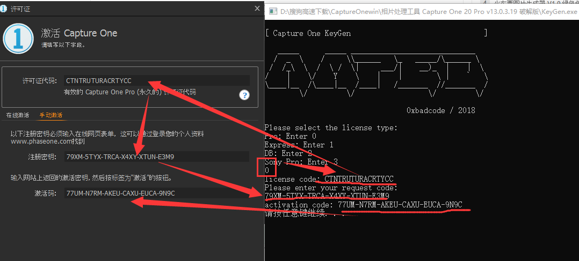The height and width of the screenshot is (261, 579).
Task: Click the '[ Capture One KeyGen' console header
Action: tap(308, 33)
